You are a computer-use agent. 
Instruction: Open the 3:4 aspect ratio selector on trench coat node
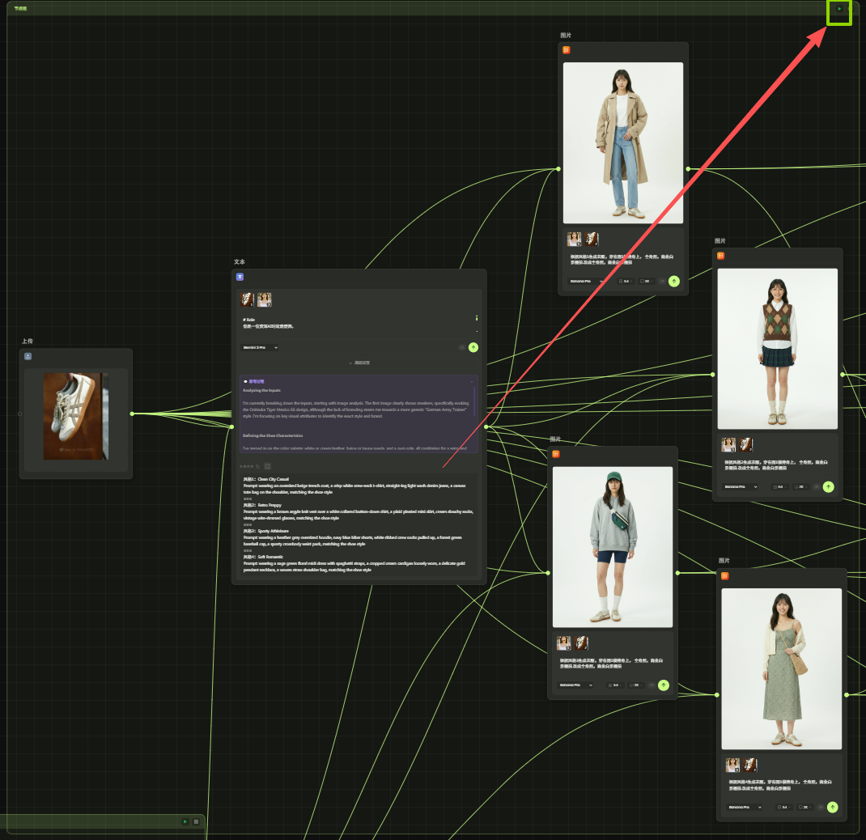coord(624,282)
